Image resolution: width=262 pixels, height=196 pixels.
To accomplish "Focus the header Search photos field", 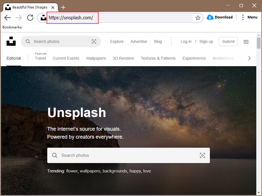I will click(61, 41).
